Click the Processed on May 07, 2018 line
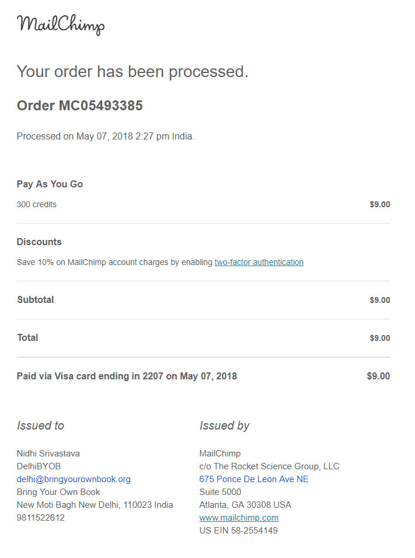 (x=106, y=137)
